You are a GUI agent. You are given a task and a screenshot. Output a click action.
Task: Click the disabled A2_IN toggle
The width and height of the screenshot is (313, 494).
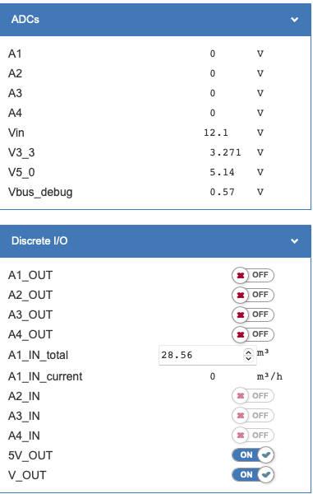pyautogui.click(x=253, y=396)
